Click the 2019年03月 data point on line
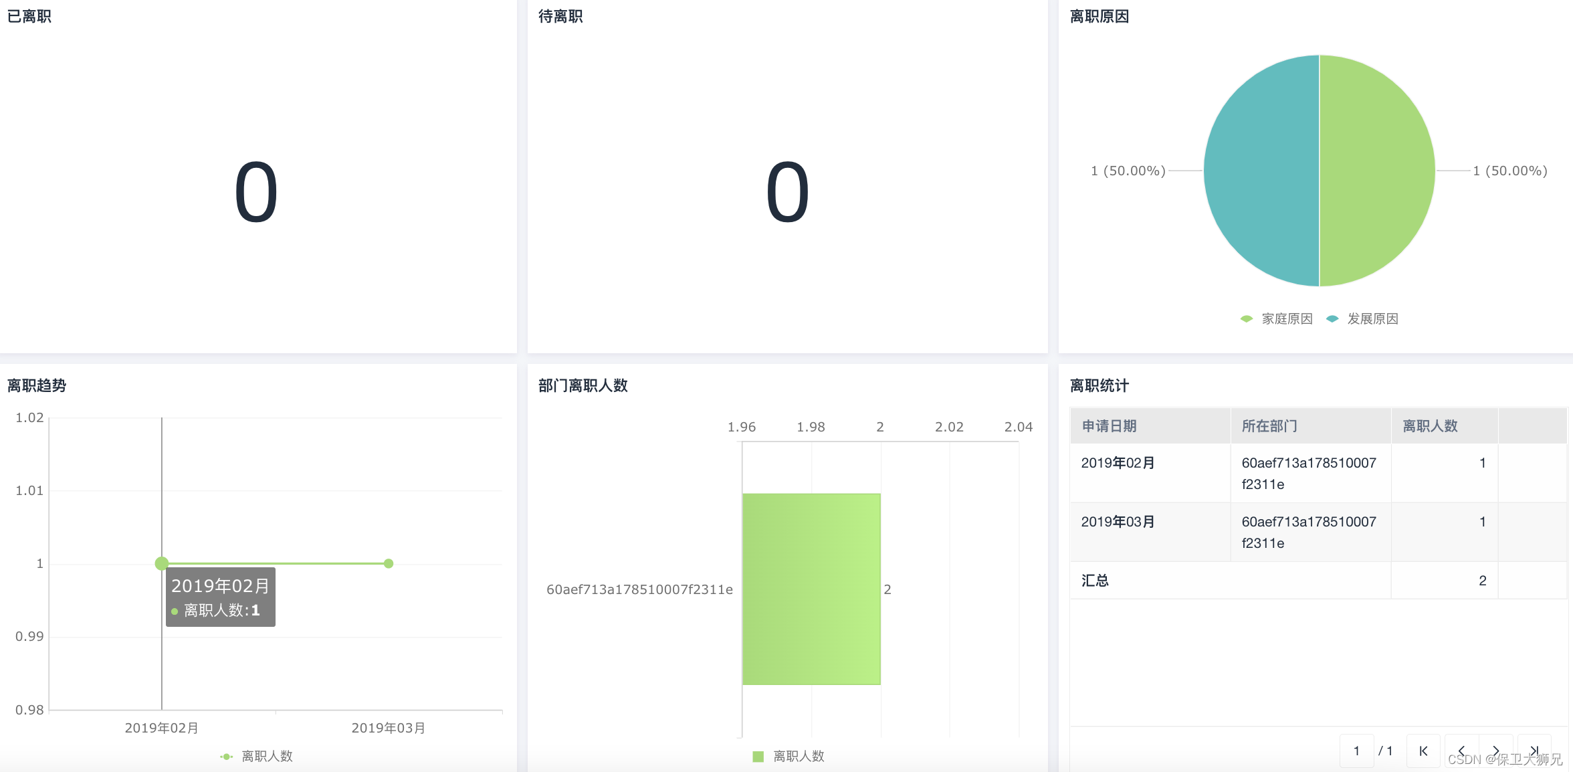 click(x=389, y=563)
